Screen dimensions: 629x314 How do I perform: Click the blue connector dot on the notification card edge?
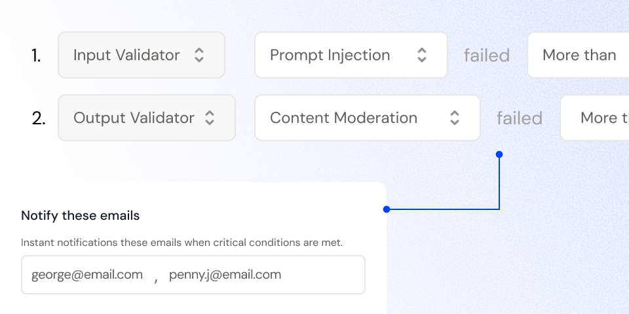pyautogui.click(x=387, y=209)
